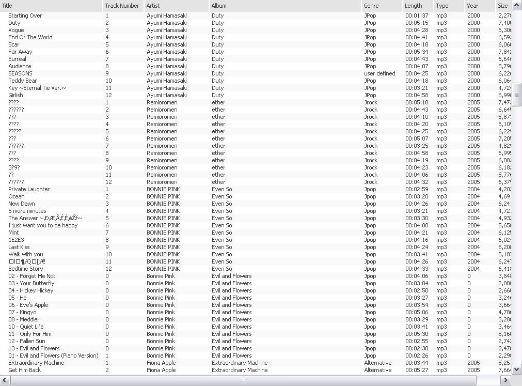
Task: Select 'Evil and Flowers (Piano Version)' track
Action: pos(53,356)
